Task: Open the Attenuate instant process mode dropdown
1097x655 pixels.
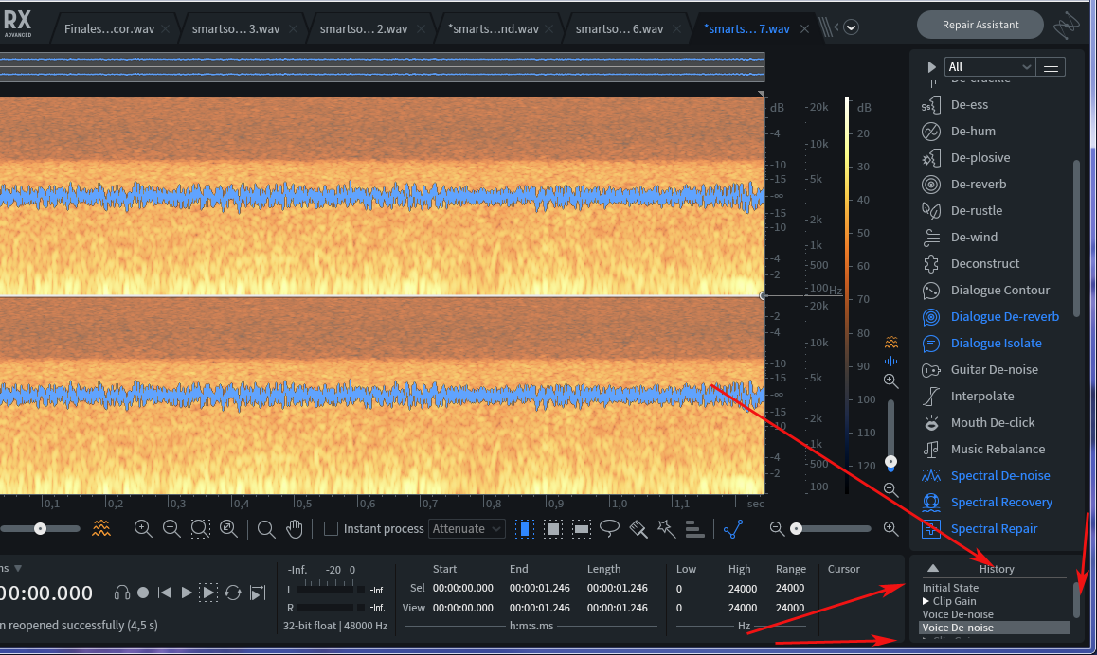Action: (x=467, y=529)
